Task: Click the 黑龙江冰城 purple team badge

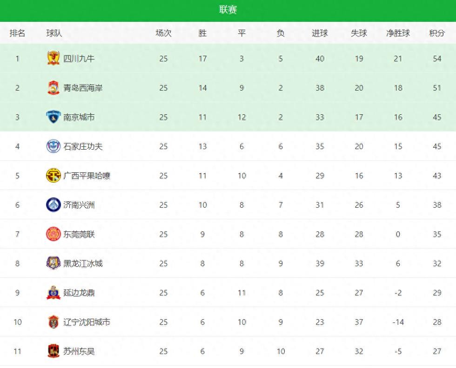Action: pos(54,263)
